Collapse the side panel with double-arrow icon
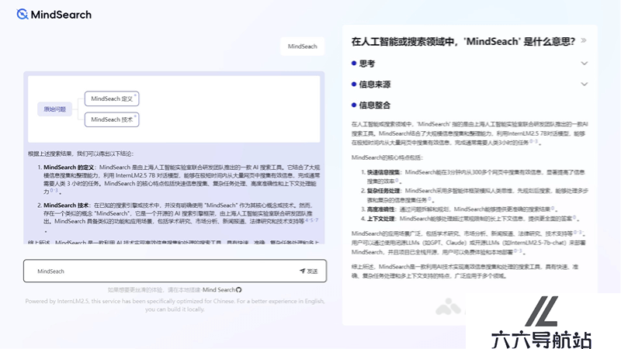The height and width of the screenshot is (349, 621). [x=584, y=40]
